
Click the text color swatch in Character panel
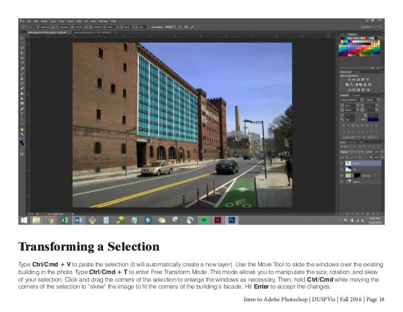point(373,120)
